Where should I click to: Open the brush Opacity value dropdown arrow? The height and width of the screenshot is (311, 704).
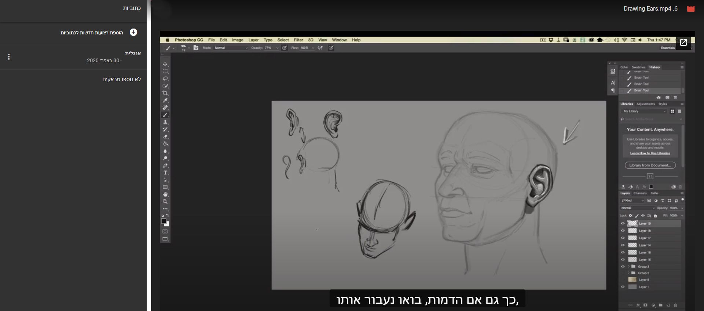click(277, 48)
